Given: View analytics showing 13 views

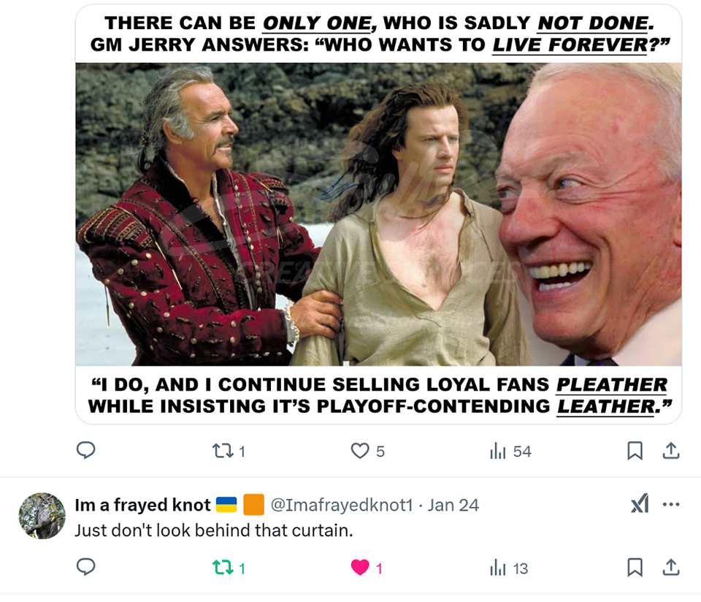Looking at the screenshot, I should [509, 568].
